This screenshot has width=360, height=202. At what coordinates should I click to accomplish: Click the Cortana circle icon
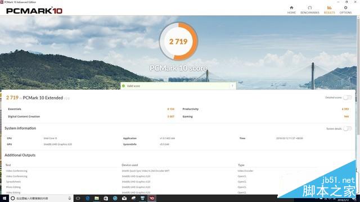(13, 198)
